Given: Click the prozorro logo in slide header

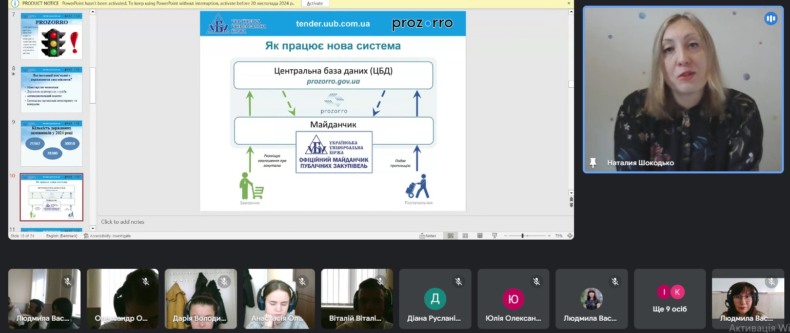Looking at the screenshot, I should [422, 24].
